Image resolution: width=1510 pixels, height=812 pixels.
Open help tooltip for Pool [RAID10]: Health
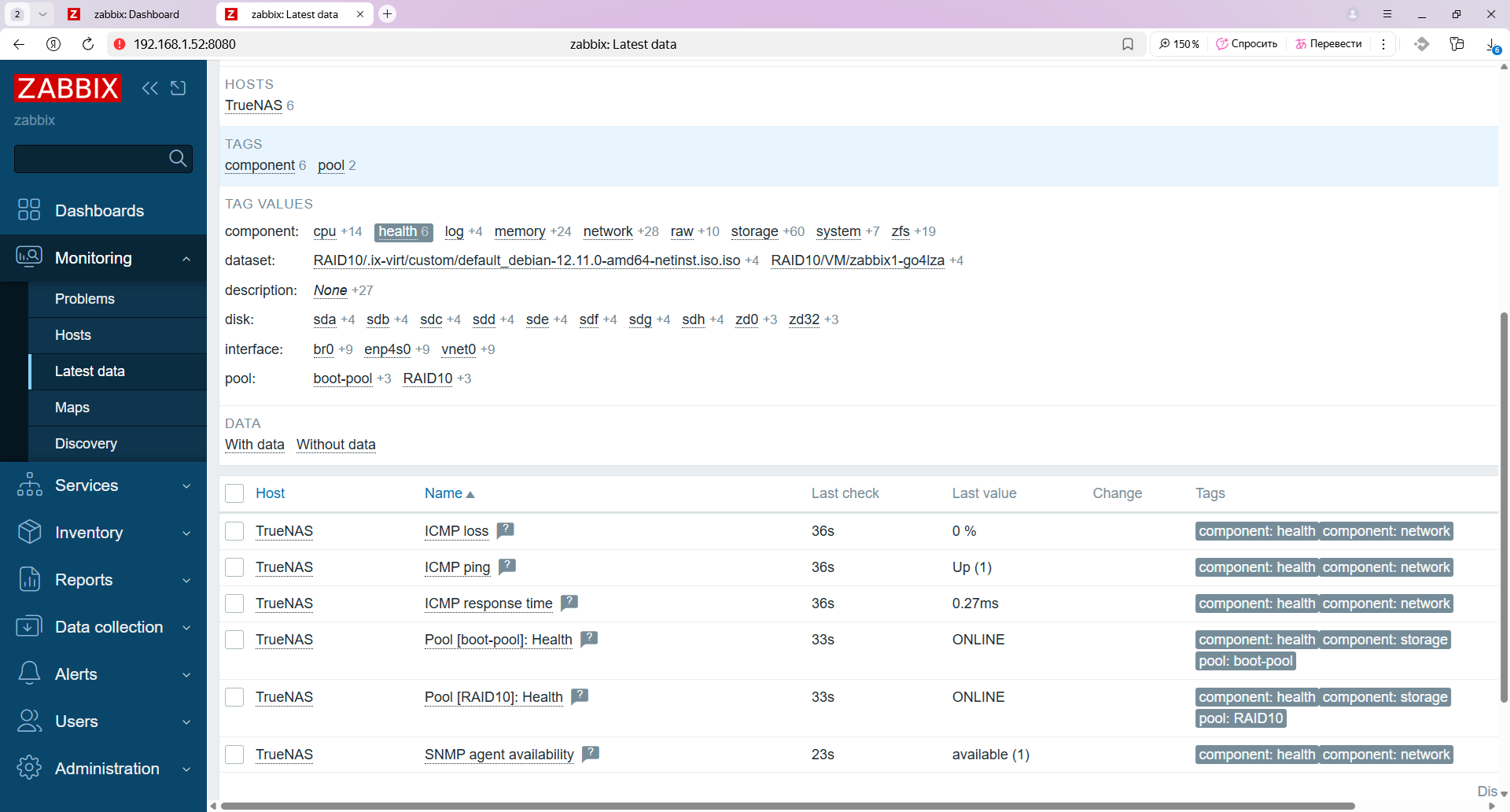pos(580,696)
